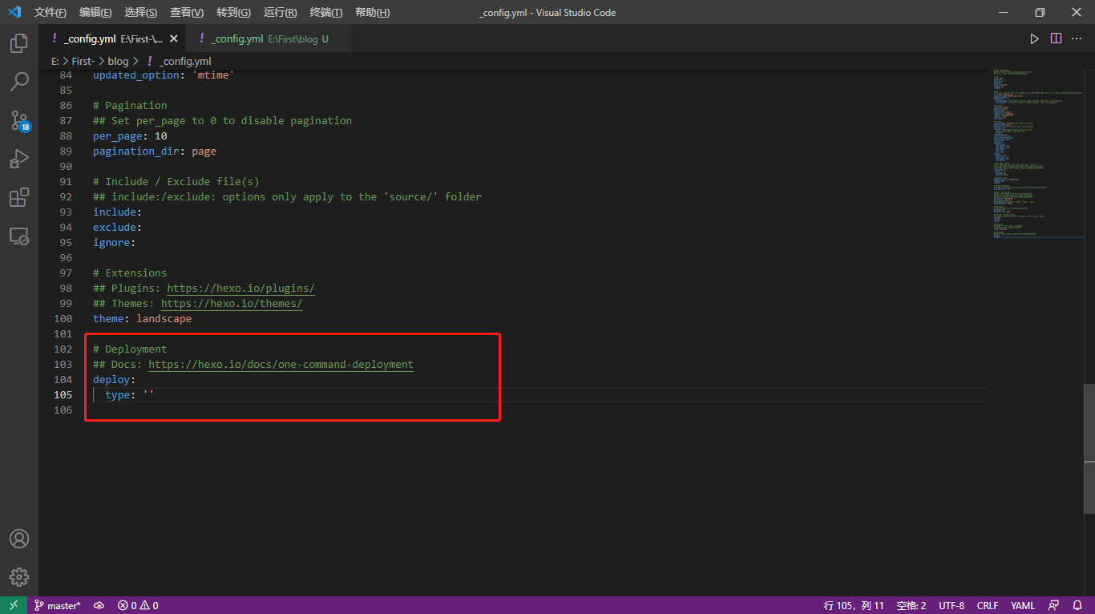The width and height of the screenshot is (1095, 614).
Task: Click the '# Include / Exclude file(s)' comment
Action: [x=176, y=181]
